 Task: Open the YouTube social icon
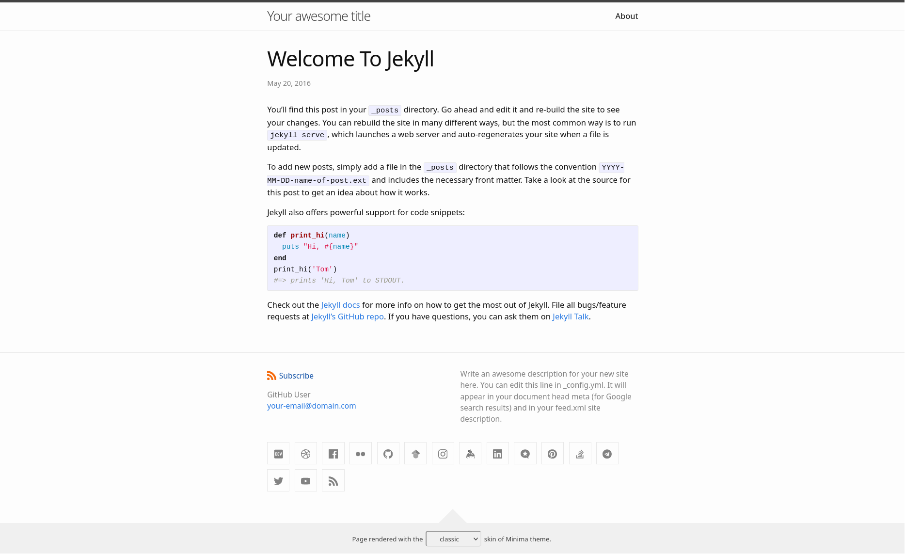[x=306, y=480]
